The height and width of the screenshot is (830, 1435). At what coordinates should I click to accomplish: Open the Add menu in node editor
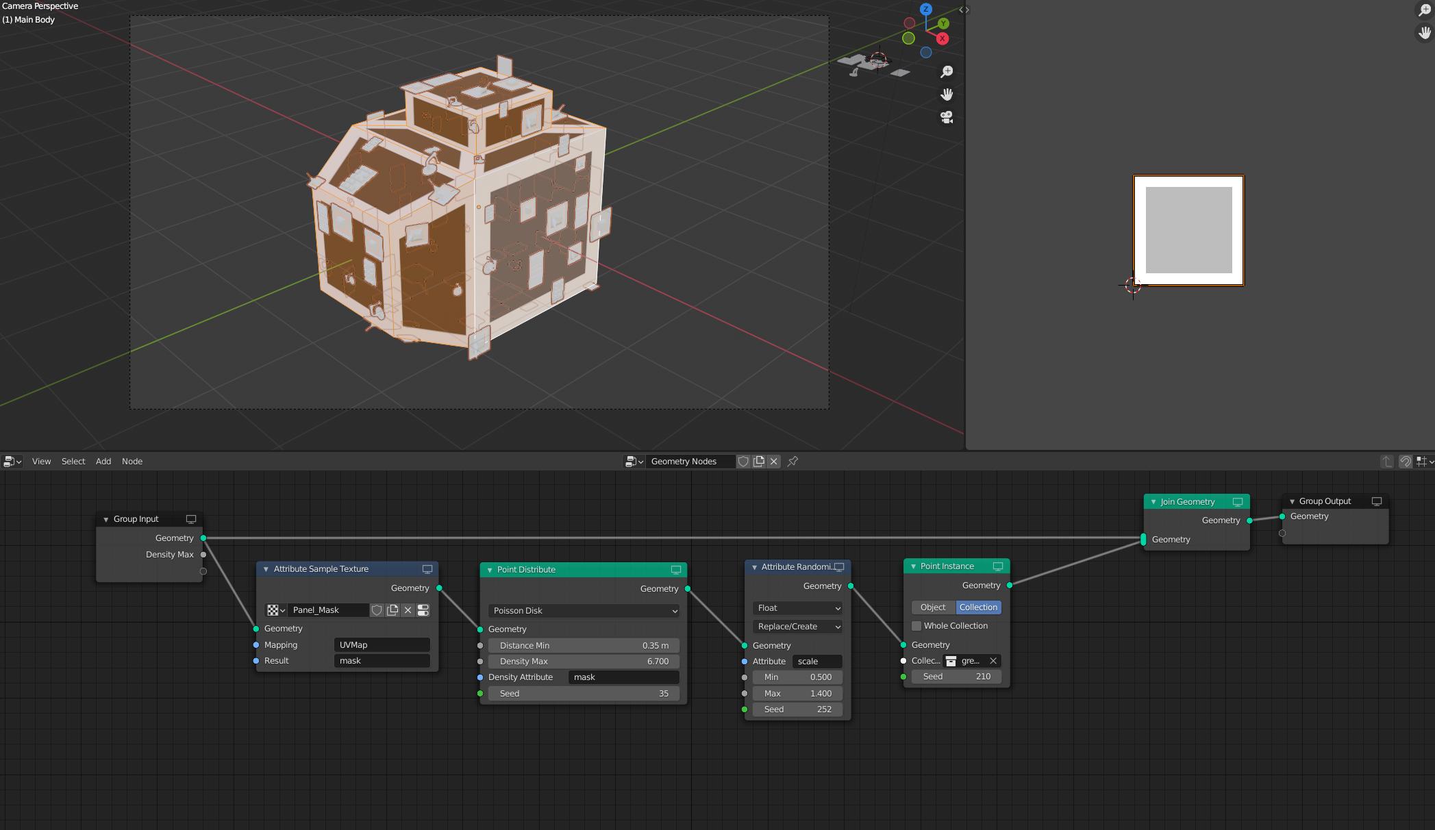pyautogui.click(x=103, y=462)
